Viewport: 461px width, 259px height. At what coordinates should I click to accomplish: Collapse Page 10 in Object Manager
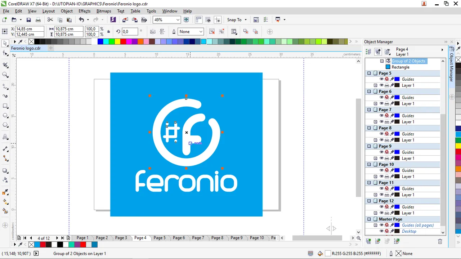coord(369,165)
